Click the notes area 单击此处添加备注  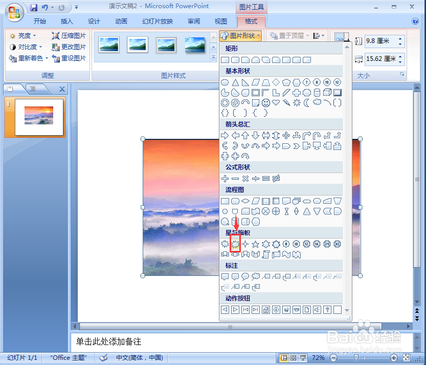pos(108,341)
